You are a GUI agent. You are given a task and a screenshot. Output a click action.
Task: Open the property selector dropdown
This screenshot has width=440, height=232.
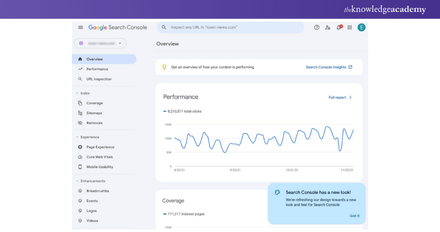pyautogui.click(x=100, y=43)
